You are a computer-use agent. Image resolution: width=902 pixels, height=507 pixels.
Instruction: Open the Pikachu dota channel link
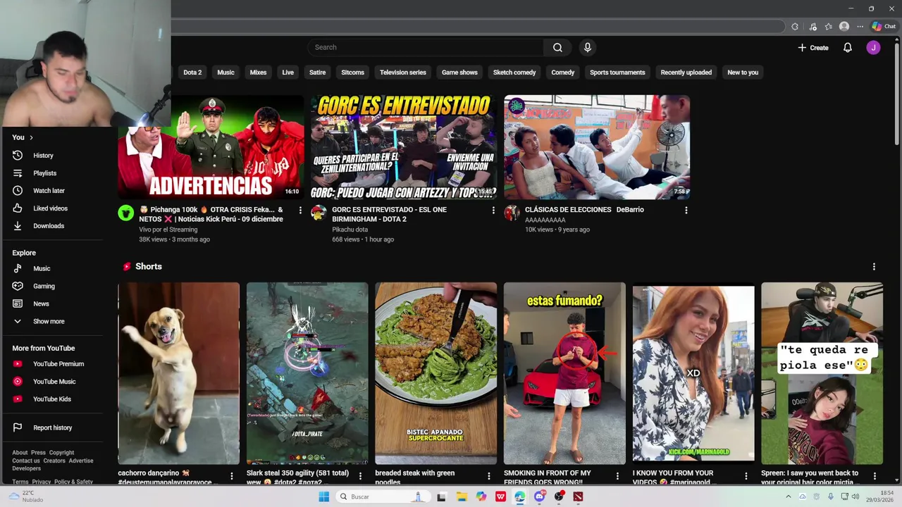point(350,230)
